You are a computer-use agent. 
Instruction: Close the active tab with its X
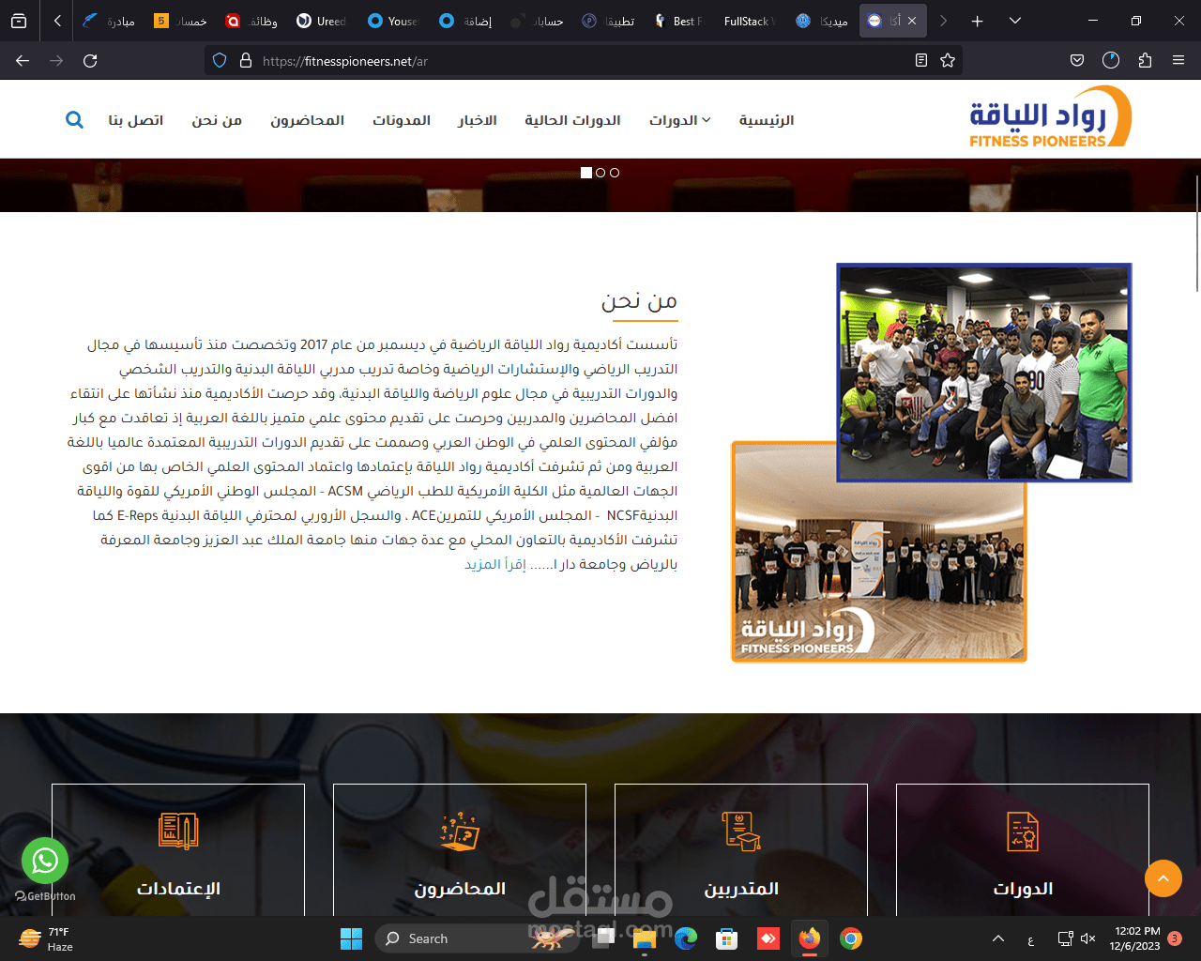912,21
